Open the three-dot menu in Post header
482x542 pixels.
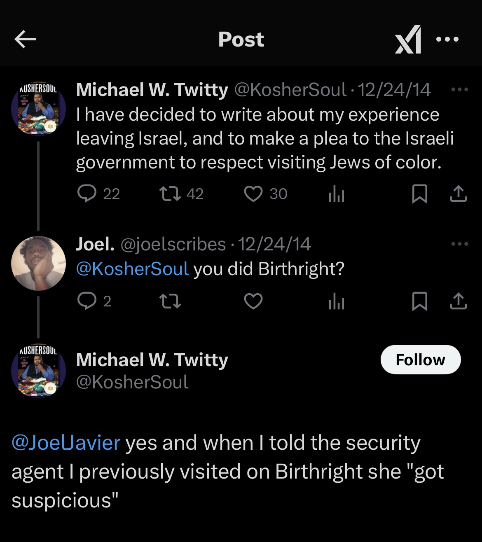pyautogui.click(x=447, y=40)
